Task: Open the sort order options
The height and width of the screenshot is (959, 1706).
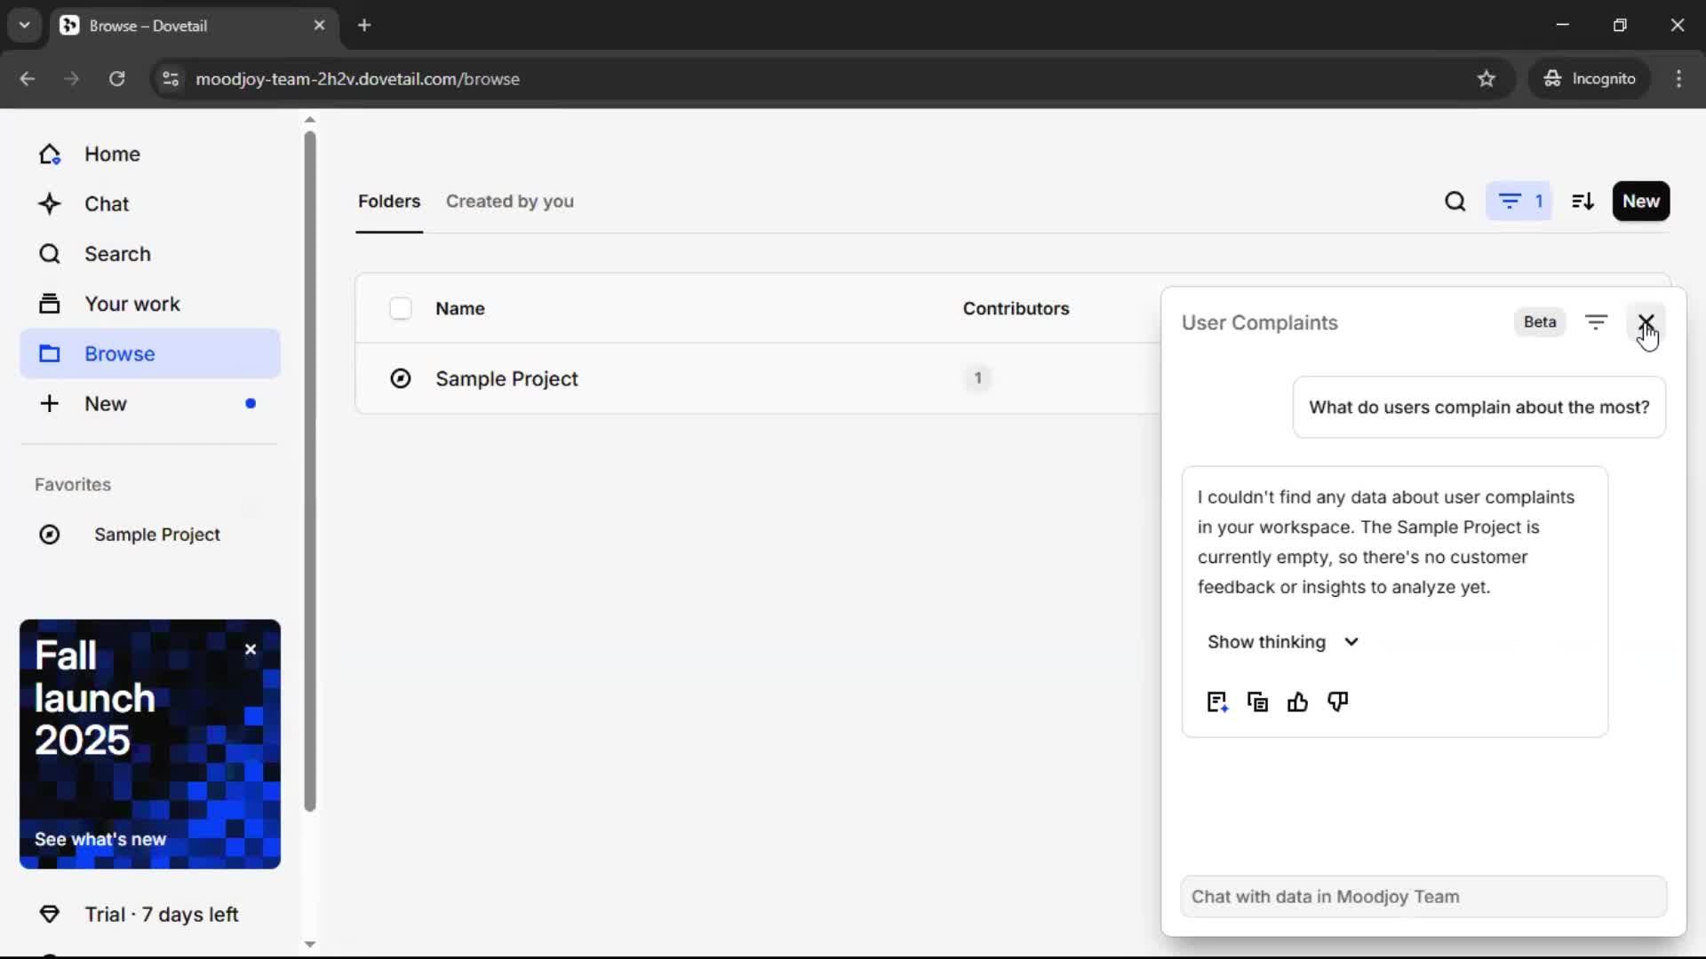Action: click(x=1582, y=202)
